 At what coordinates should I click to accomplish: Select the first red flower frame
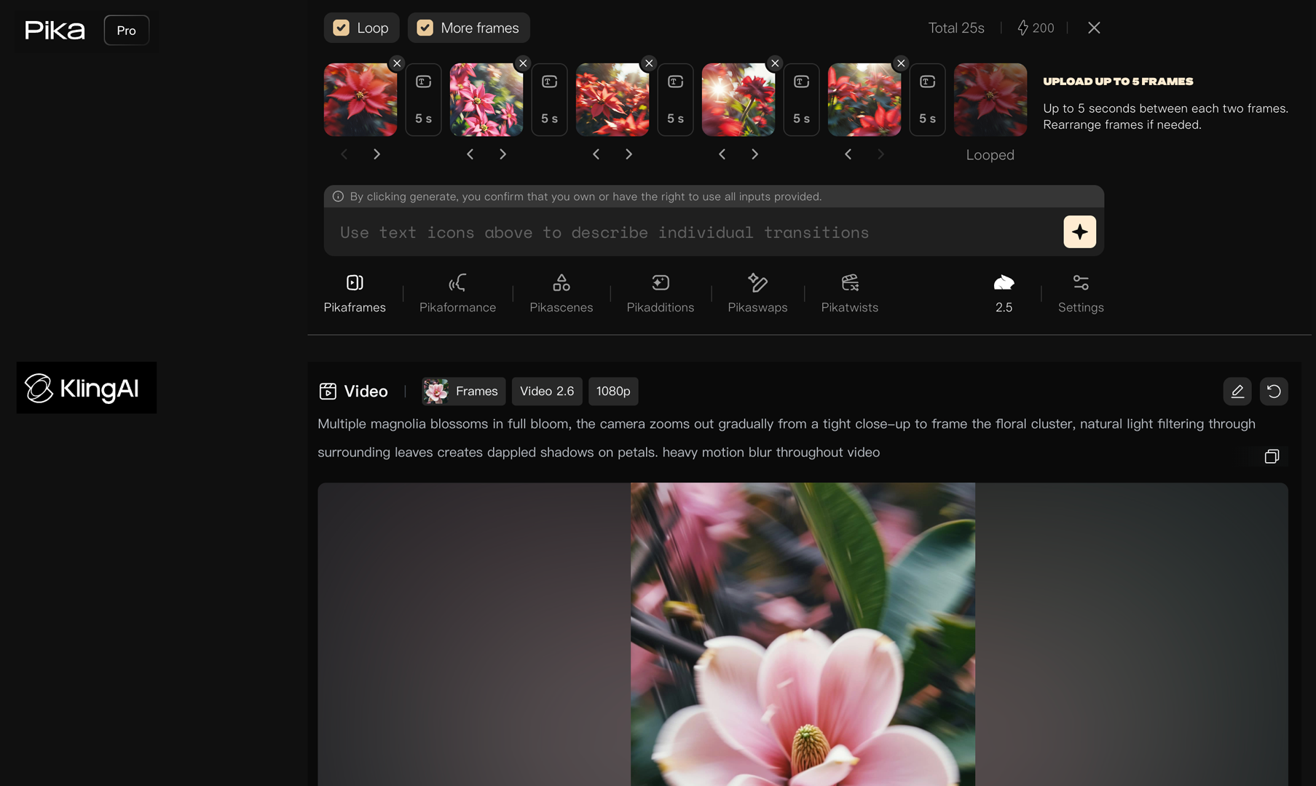360,100
